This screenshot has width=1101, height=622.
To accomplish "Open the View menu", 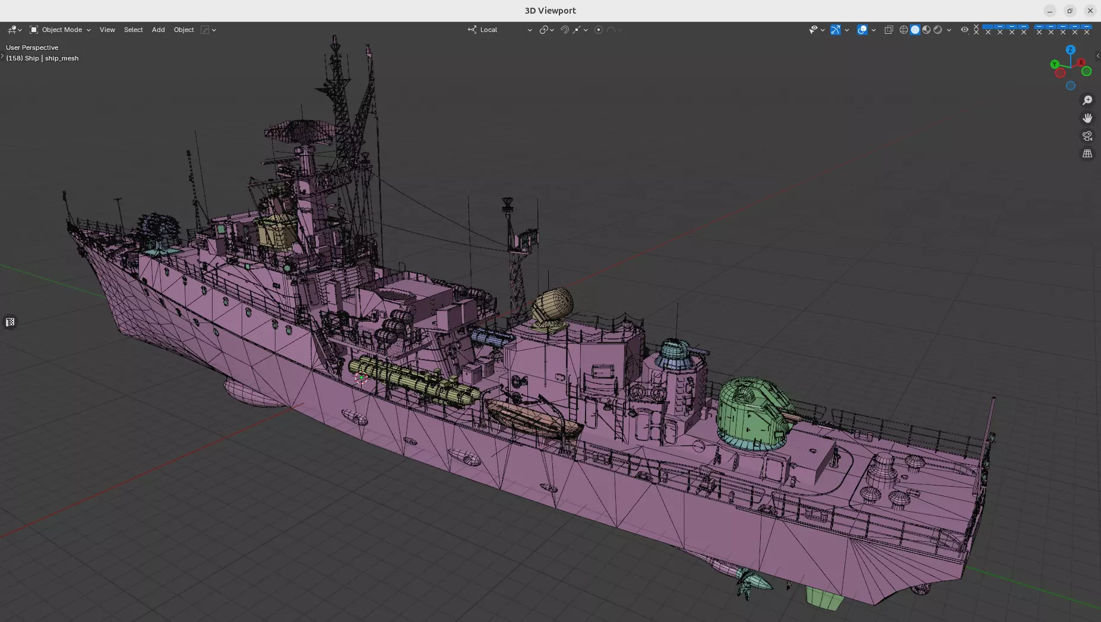I will [107, 30].
